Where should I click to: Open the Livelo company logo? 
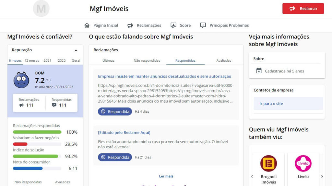[x=303, y=163]
